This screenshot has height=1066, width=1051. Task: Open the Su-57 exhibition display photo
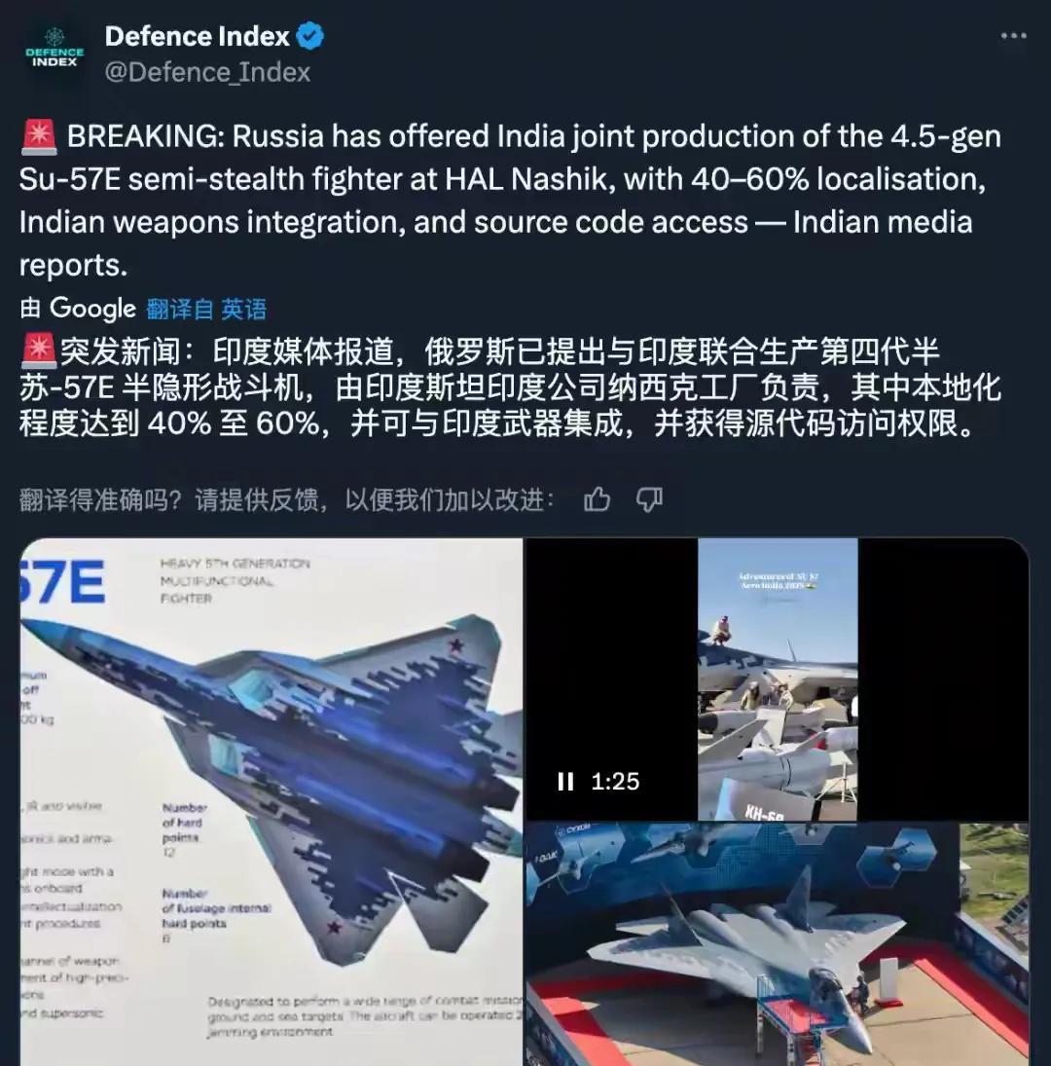tap(778, 945)
